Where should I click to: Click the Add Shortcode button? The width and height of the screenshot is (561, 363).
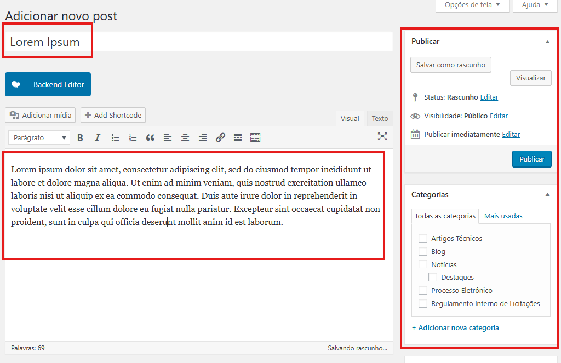pos(113,115)
